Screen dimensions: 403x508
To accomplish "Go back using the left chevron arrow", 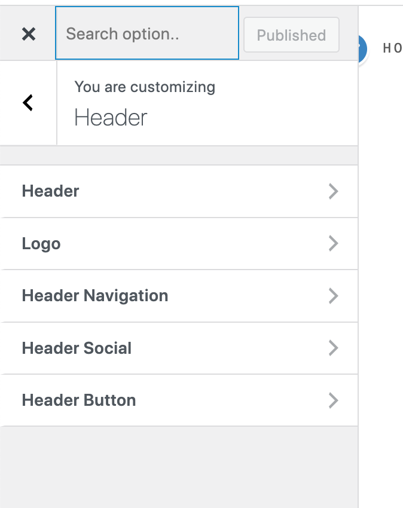I will [x=28, y=103].
